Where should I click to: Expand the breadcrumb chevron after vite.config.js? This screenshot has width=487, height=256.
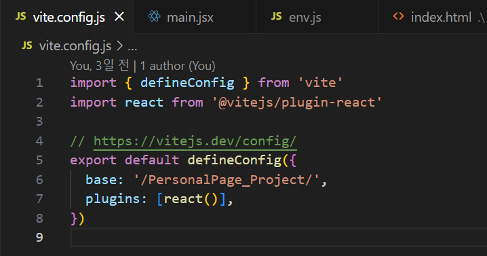point(119,46)
